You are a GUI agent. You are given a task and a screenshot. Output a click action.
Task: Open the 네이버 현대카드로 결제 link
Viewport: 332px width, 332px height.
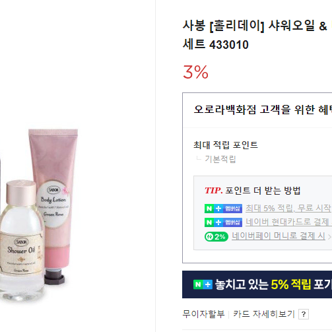click(x=288, y=222)
